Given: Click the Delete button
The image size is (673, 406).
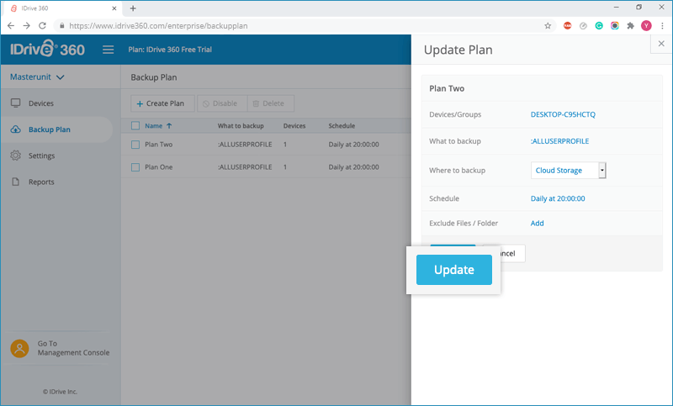Looking at the screenshot, I should pos(270,103).
